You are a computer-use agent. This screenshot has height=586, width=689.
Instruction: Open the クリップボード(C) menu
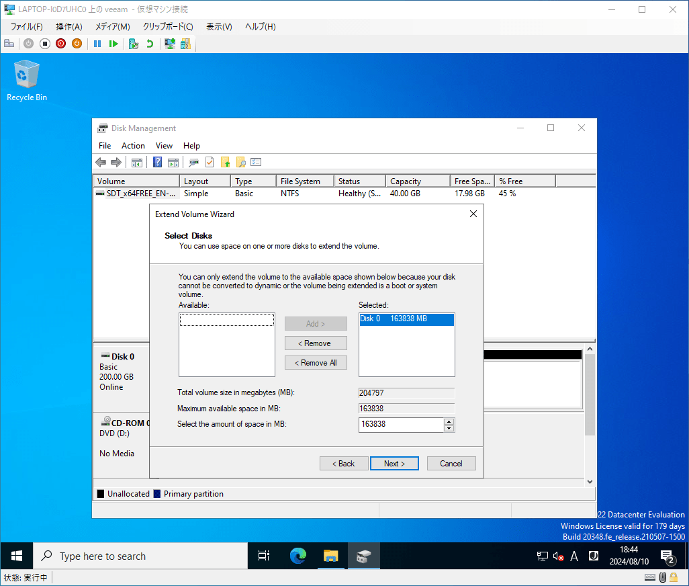168,27
